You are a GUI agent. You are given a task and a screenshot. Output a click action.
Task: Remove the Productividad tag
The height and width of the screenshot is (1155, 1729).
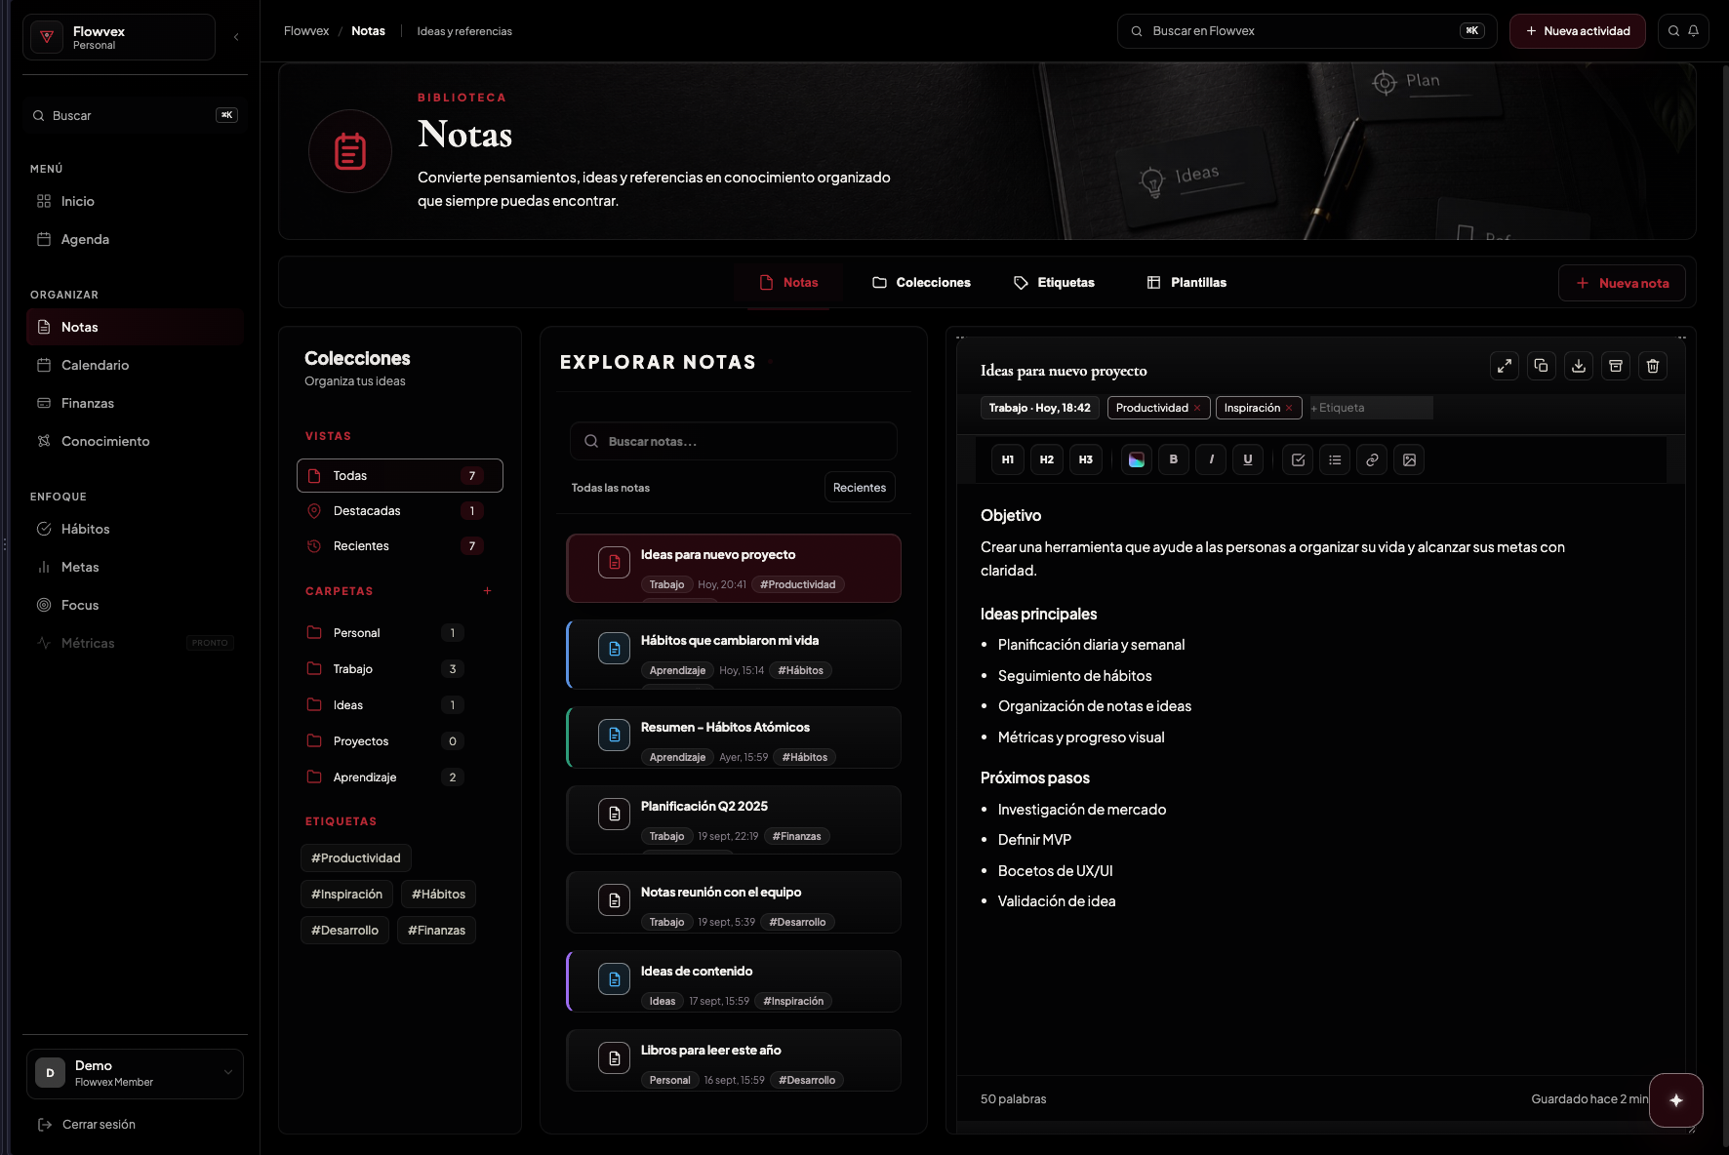[1197, 408]
